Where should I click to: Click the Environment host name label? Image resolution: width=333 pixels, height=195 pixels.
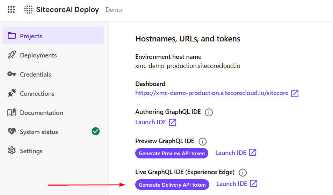point(168,57)
